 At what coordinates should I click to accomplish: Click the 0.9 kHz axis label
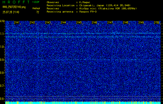2,60
